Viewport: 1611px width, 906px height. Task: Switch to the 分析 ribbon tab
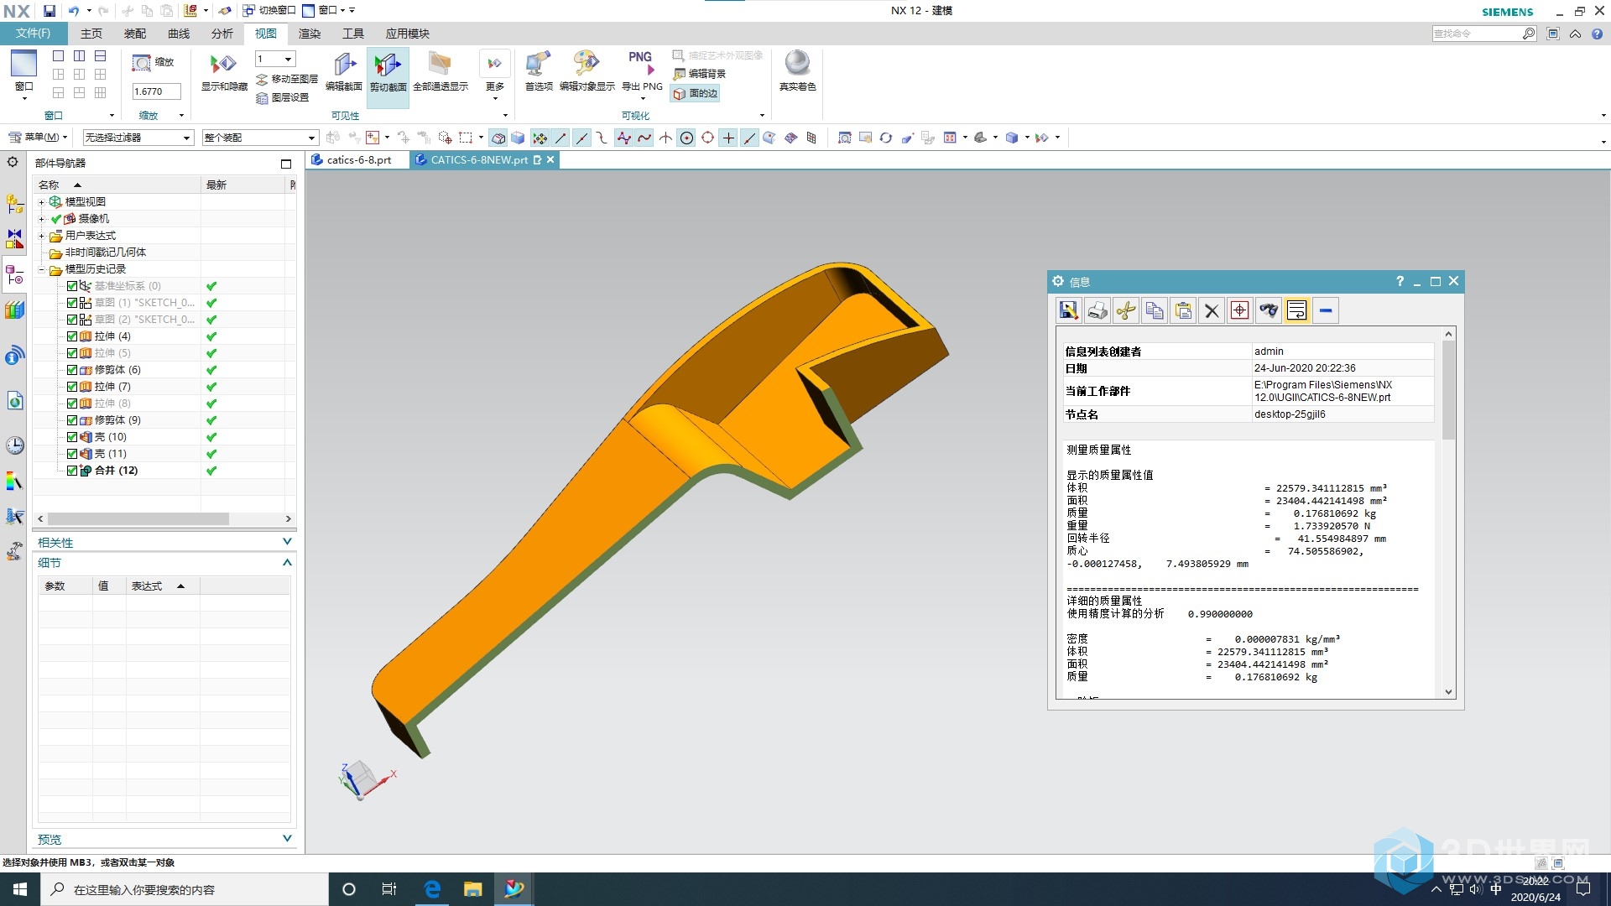tap(222, 34)
